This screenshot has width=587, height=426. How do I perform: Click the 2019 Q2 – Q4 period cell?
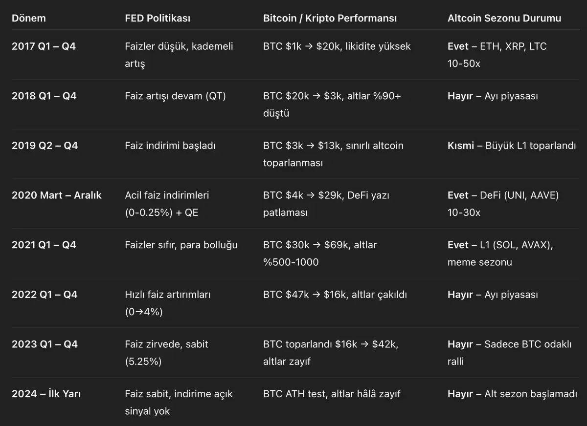[45, 146]
